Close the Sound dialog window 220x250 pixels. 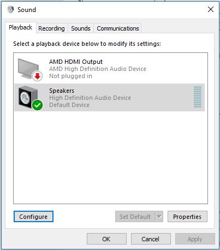coord(211,9)
